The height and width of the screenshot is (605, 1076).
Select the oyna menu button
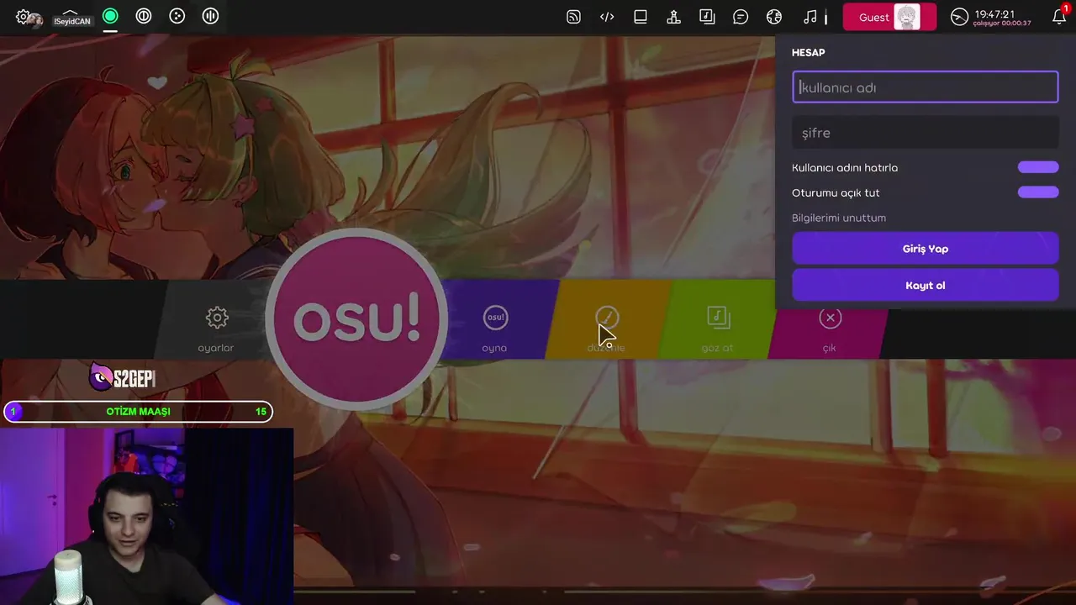click(x=495, y=328)
